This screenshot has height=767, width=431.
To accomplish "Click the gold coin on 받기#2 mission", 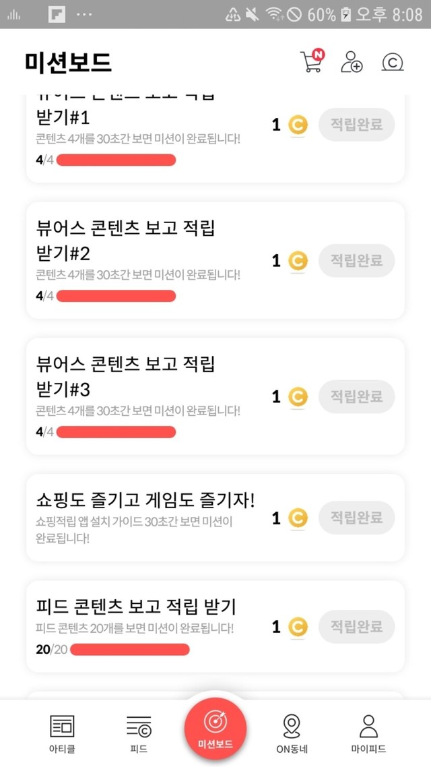I will [298, 261].
